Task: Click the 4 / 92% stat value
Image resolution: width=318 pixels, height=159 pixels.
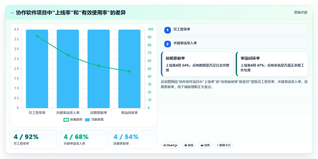Action: coord(26,137)
